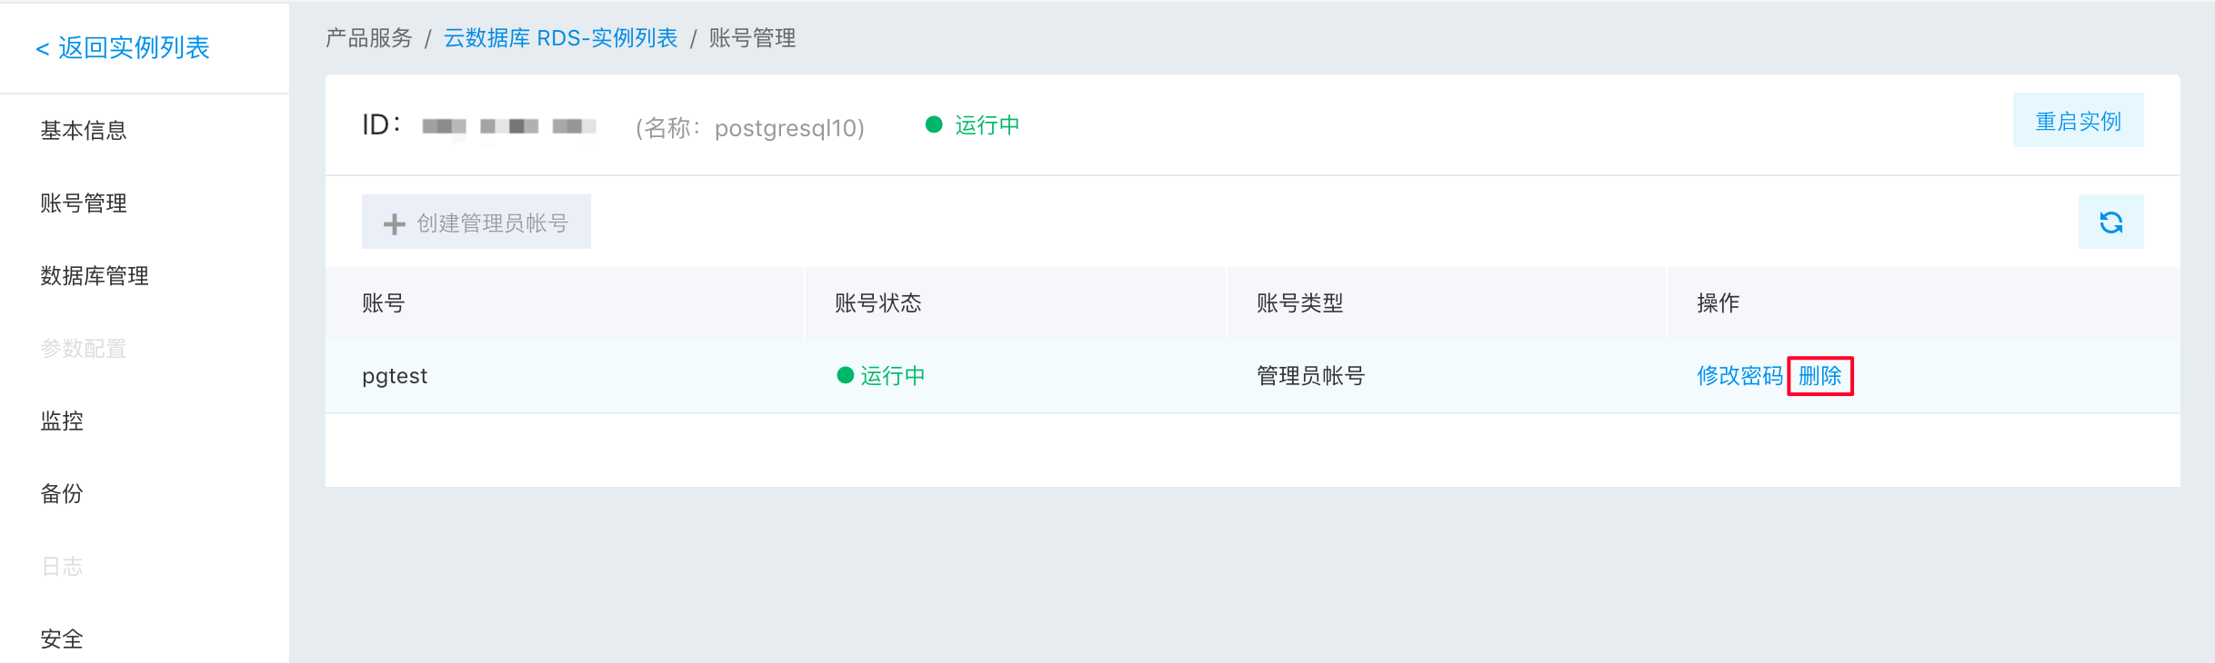2215x663 pixels.
Task: Open 安全 in the sidebar
Action: coord(62,639)
